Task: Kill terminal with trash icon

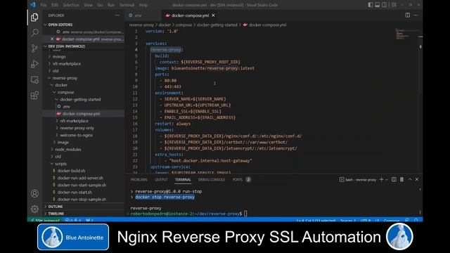Action: click(401, 180)
